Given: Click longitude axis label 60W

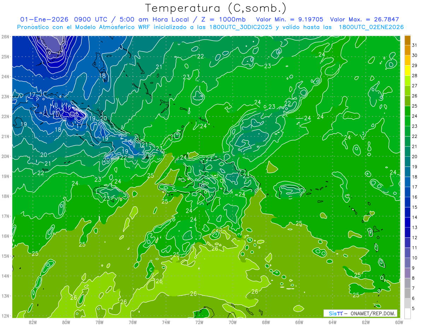Looking at the screenshot, I should coord(399,322).
